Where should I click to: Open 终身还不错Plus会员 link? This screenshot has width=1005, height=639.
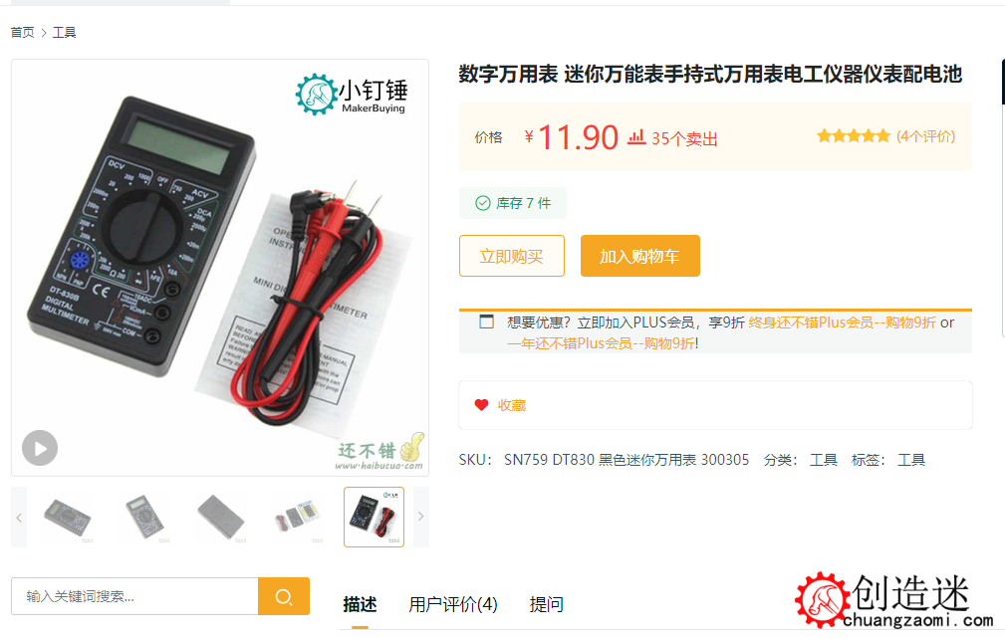(842, 322)
